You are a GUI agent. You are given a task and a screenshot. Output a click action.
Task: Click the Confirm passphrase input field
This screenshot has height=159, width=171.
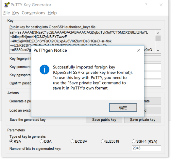coord(153,83)
